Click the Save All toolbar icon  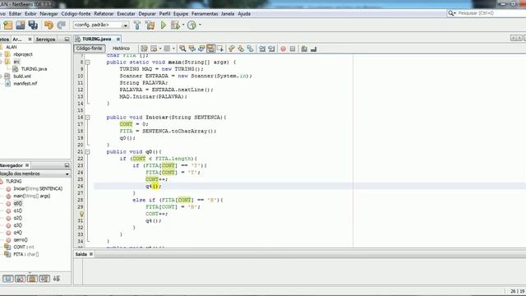[33, 25]
